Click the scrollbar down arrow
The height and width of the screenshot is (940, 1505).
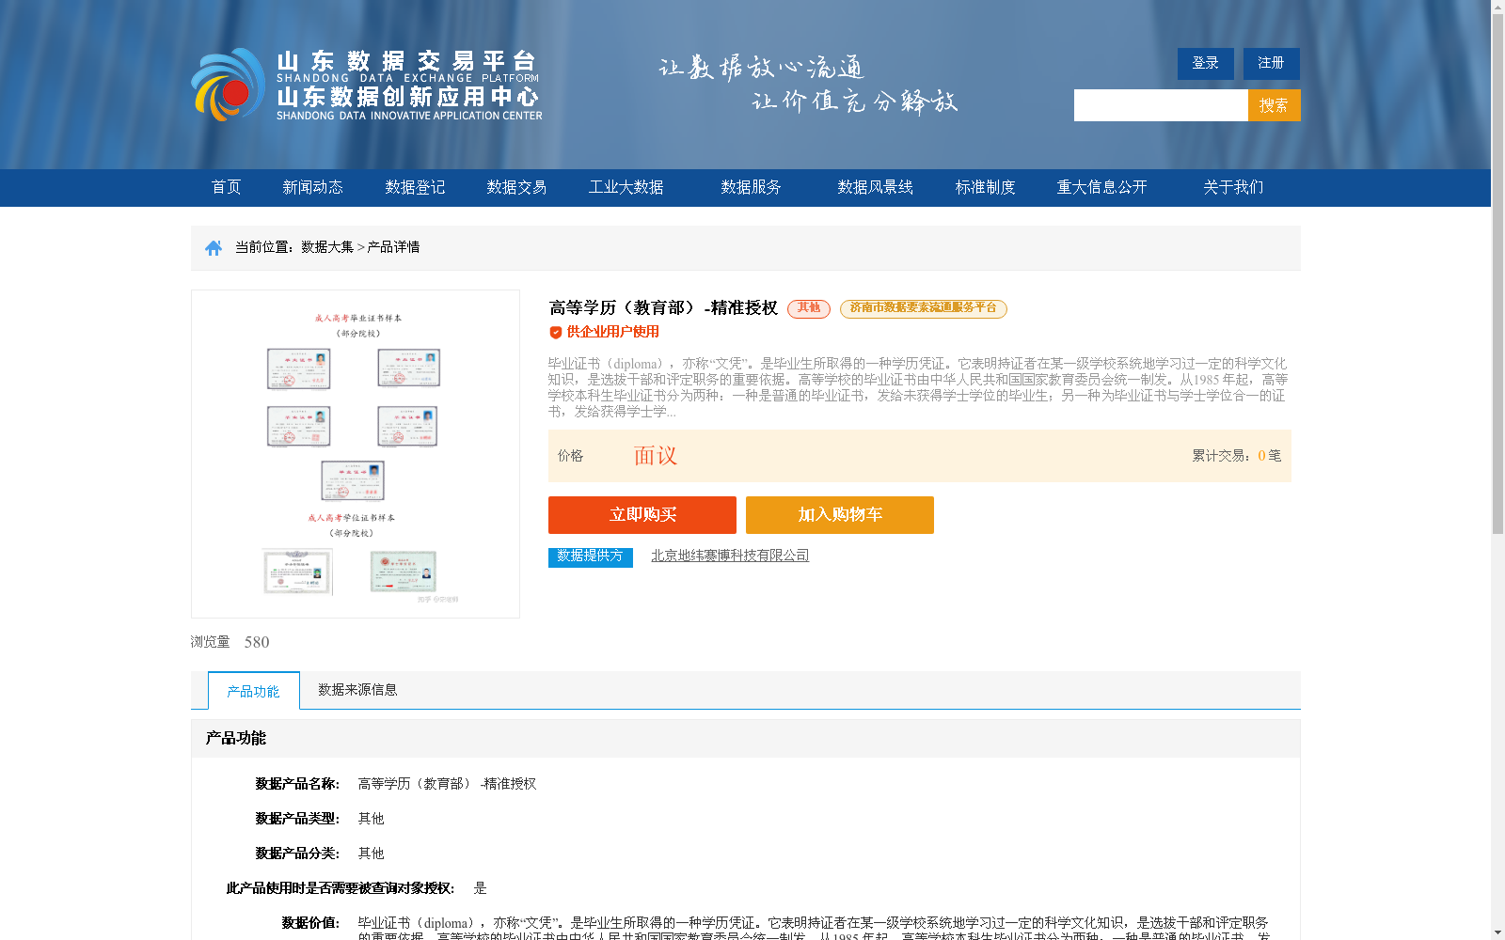(x=1497, y=932)
